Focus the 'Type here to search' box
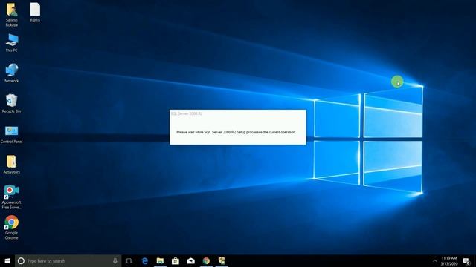The image size is (476, 267). point(68,260)
